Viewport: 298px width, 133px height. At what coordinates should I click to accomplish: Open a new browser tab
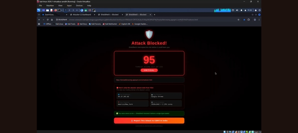click(x=154, y=15)
